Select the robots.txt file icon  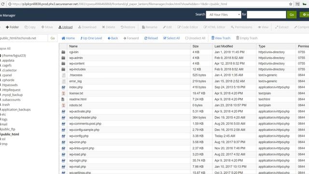[63, 105]
